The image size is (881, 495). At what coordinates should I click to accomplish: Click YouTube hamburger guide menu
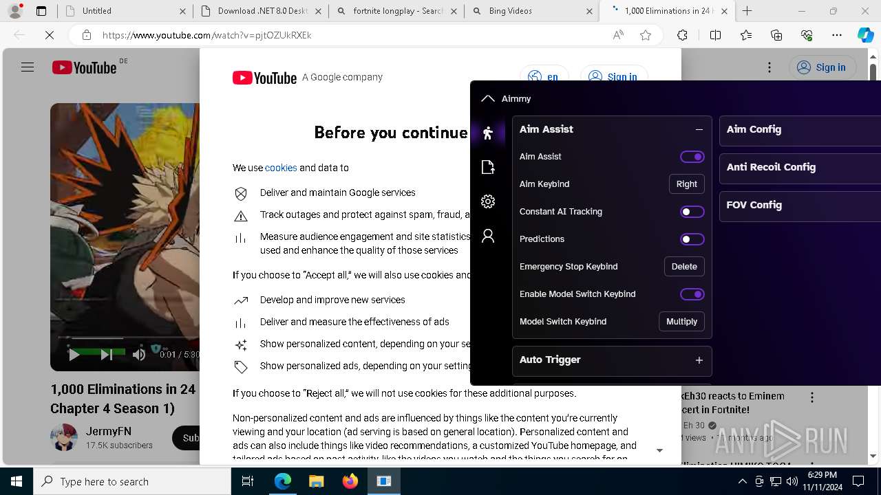tap(28, 67)
